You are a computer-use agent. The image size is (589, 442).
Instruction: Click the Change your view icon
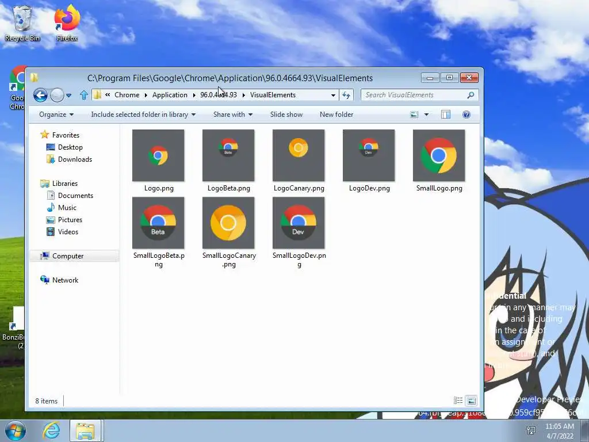[414, 115]
